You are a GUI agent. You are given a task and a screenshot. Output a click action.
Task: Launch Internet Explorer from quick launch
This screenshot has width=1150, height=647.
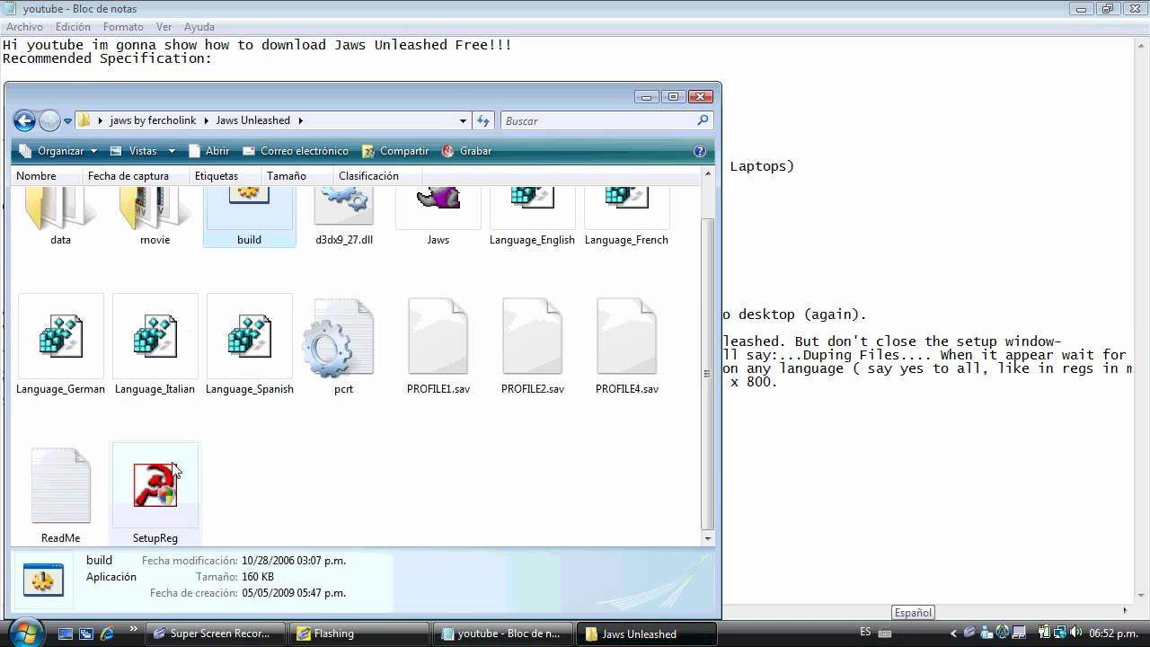tap(107, 634)
